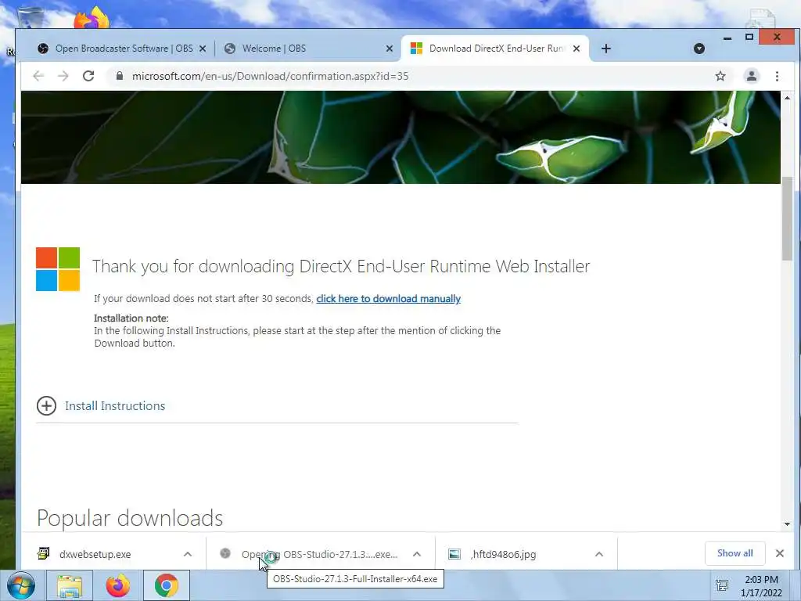The width and height of the screenshot is (801, 601).
Task: Open the Windows Start menu orb
Action: pyautogui.click(x=21, y=585)
